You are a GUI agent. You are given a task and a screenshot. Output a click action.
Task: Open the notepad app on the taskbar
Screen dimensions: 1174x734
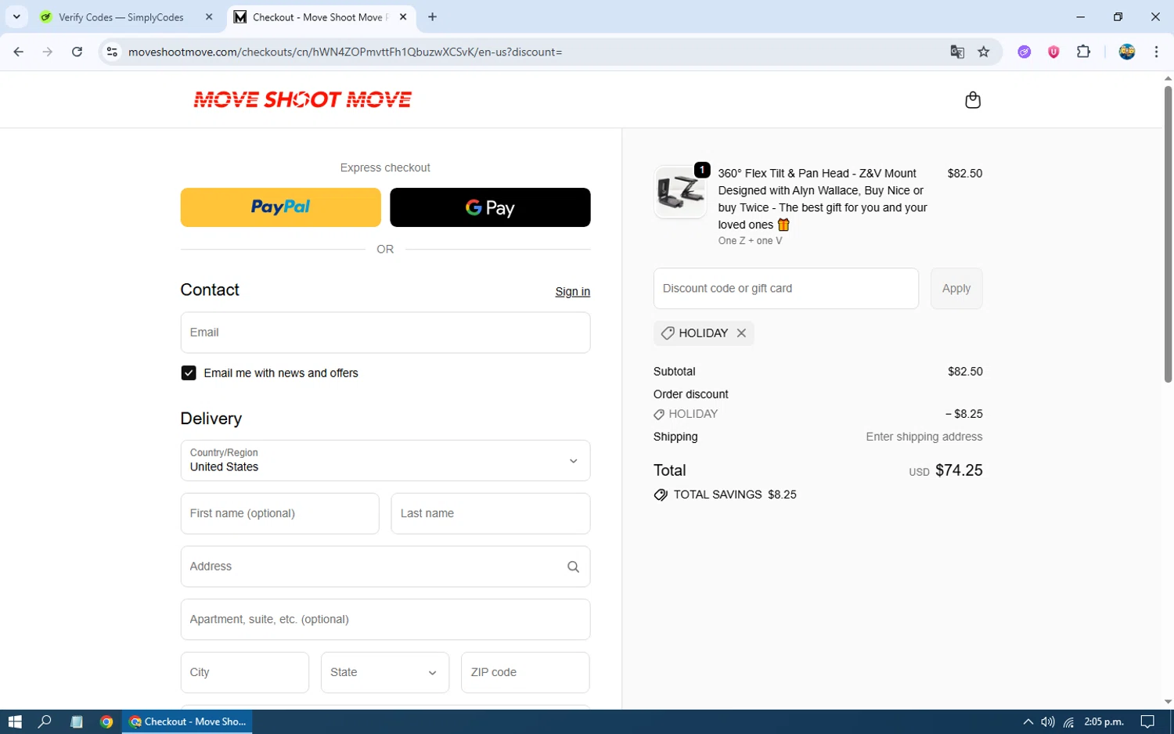click(x=76, y=721)
